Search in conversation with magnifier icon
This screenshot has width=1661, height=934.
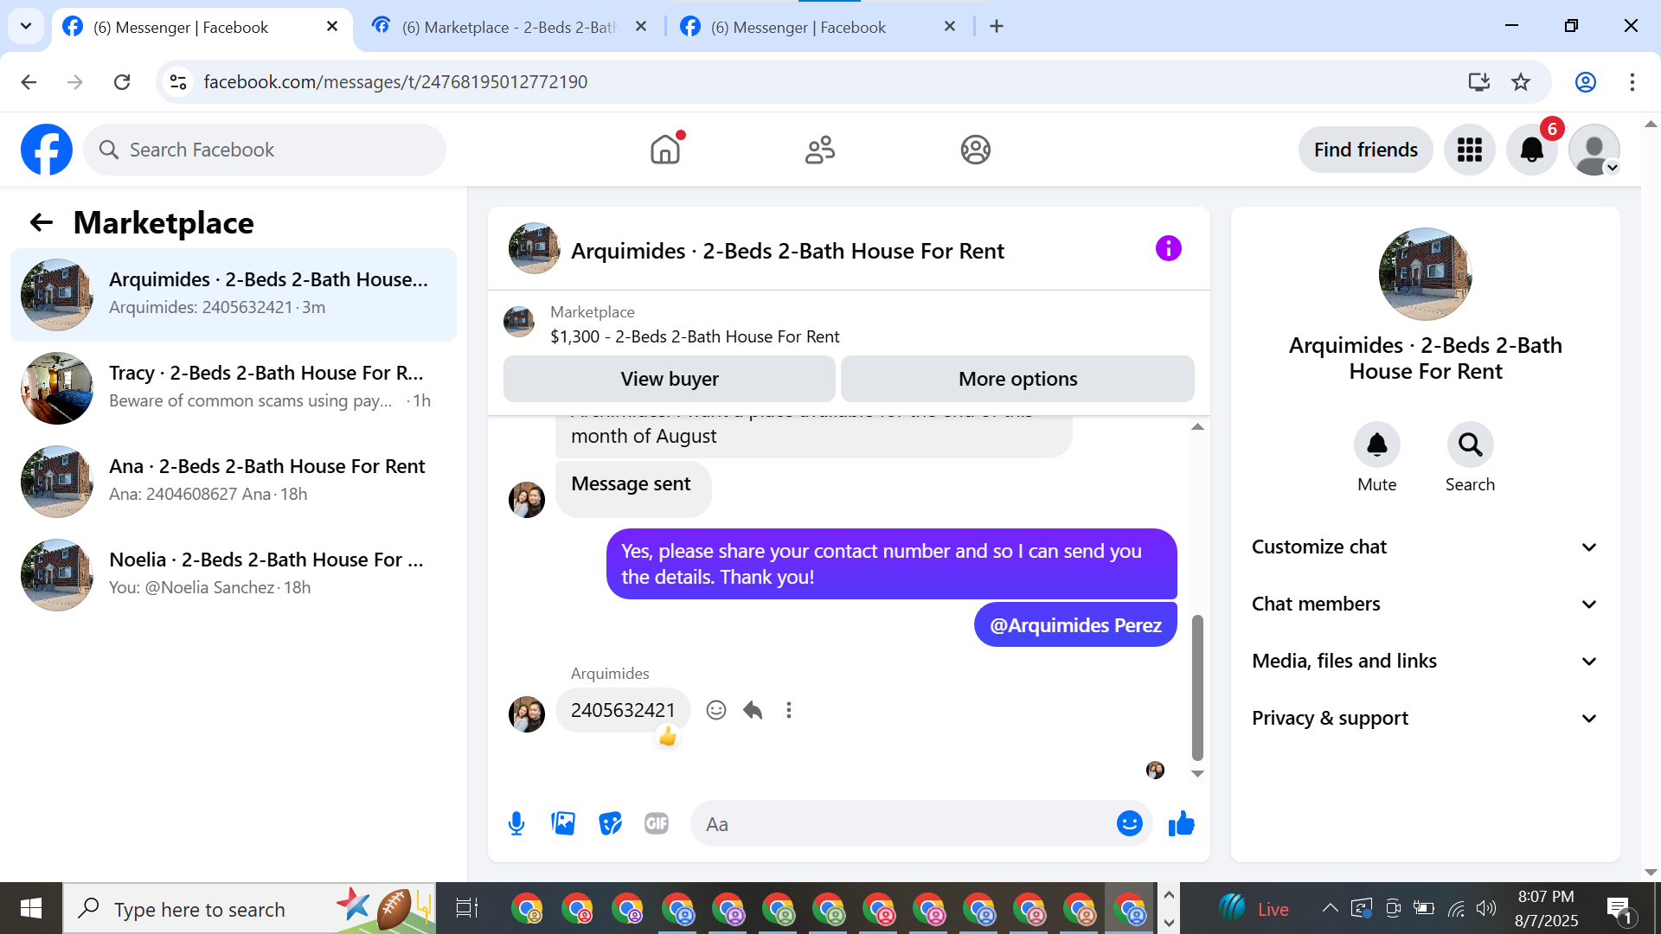1471,445
